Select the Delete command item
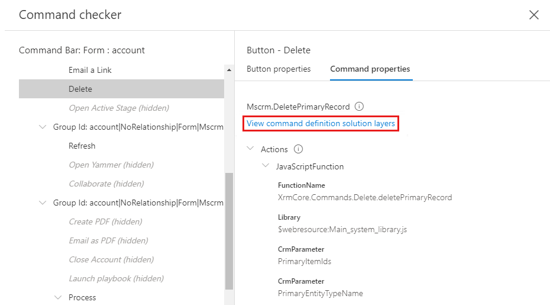Screen dimensions: 550x305 point(80,89)
